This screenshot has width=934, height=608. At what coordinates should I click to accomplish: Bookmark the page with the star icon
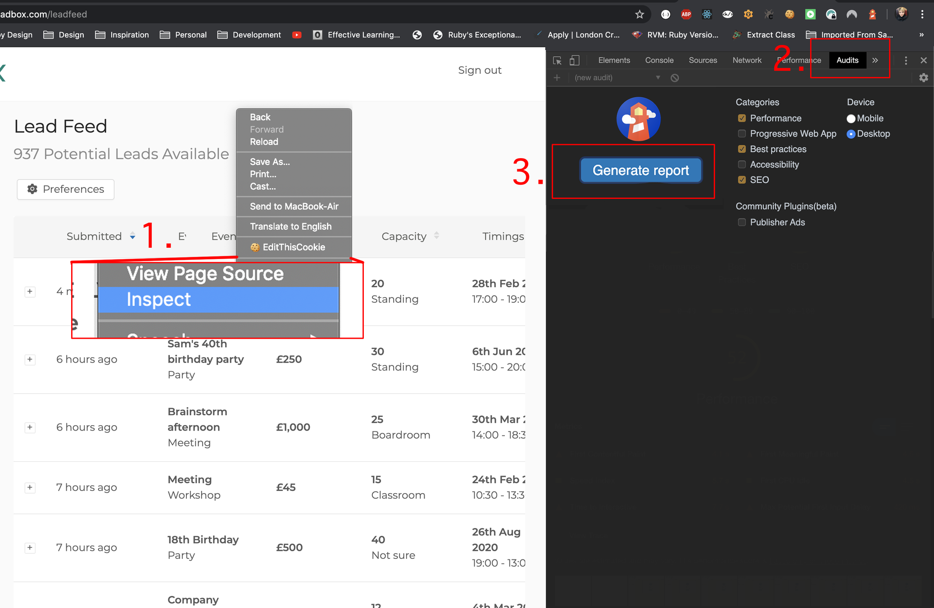pos(639,14)
